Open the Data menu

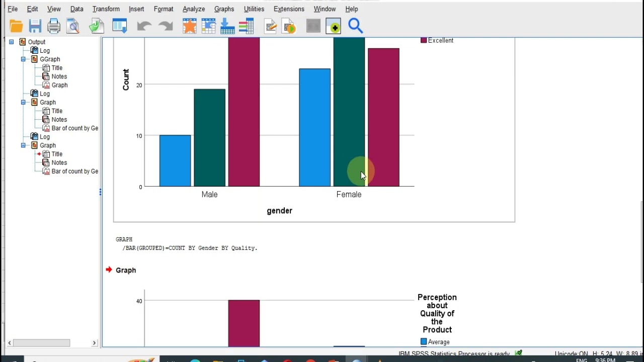(76, 9)
